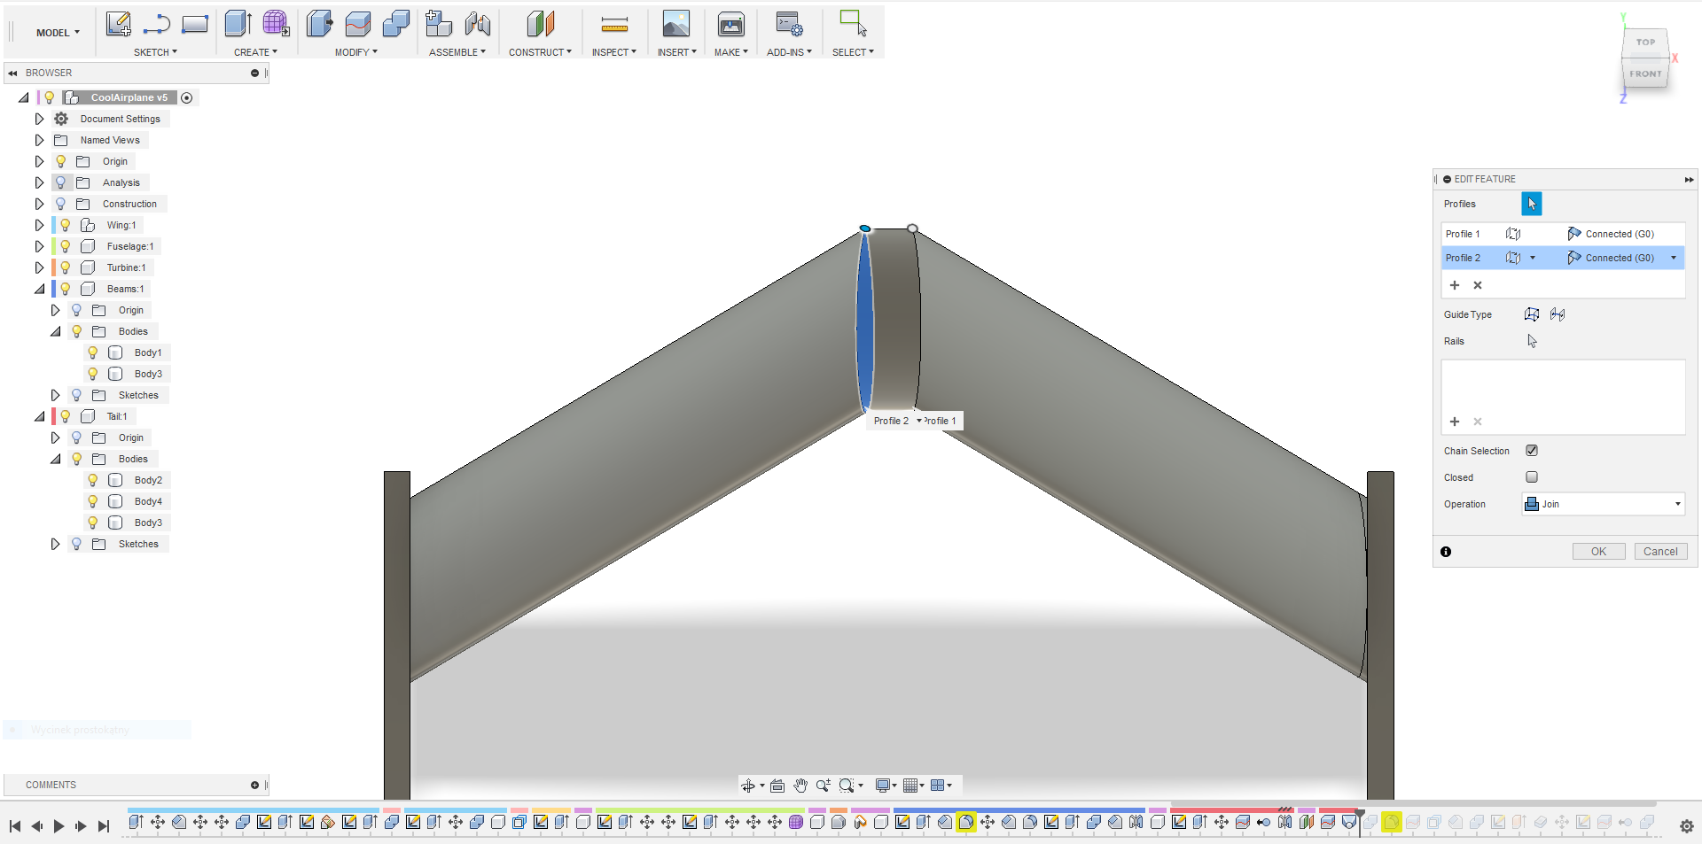Click the Add-Ins scripts icon
The width and height of the screenshot is (1702, 844).
789,24
